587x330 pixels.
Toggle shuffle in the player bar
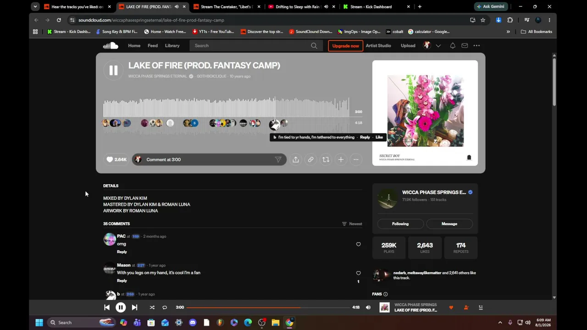click(x=152, y=308)
